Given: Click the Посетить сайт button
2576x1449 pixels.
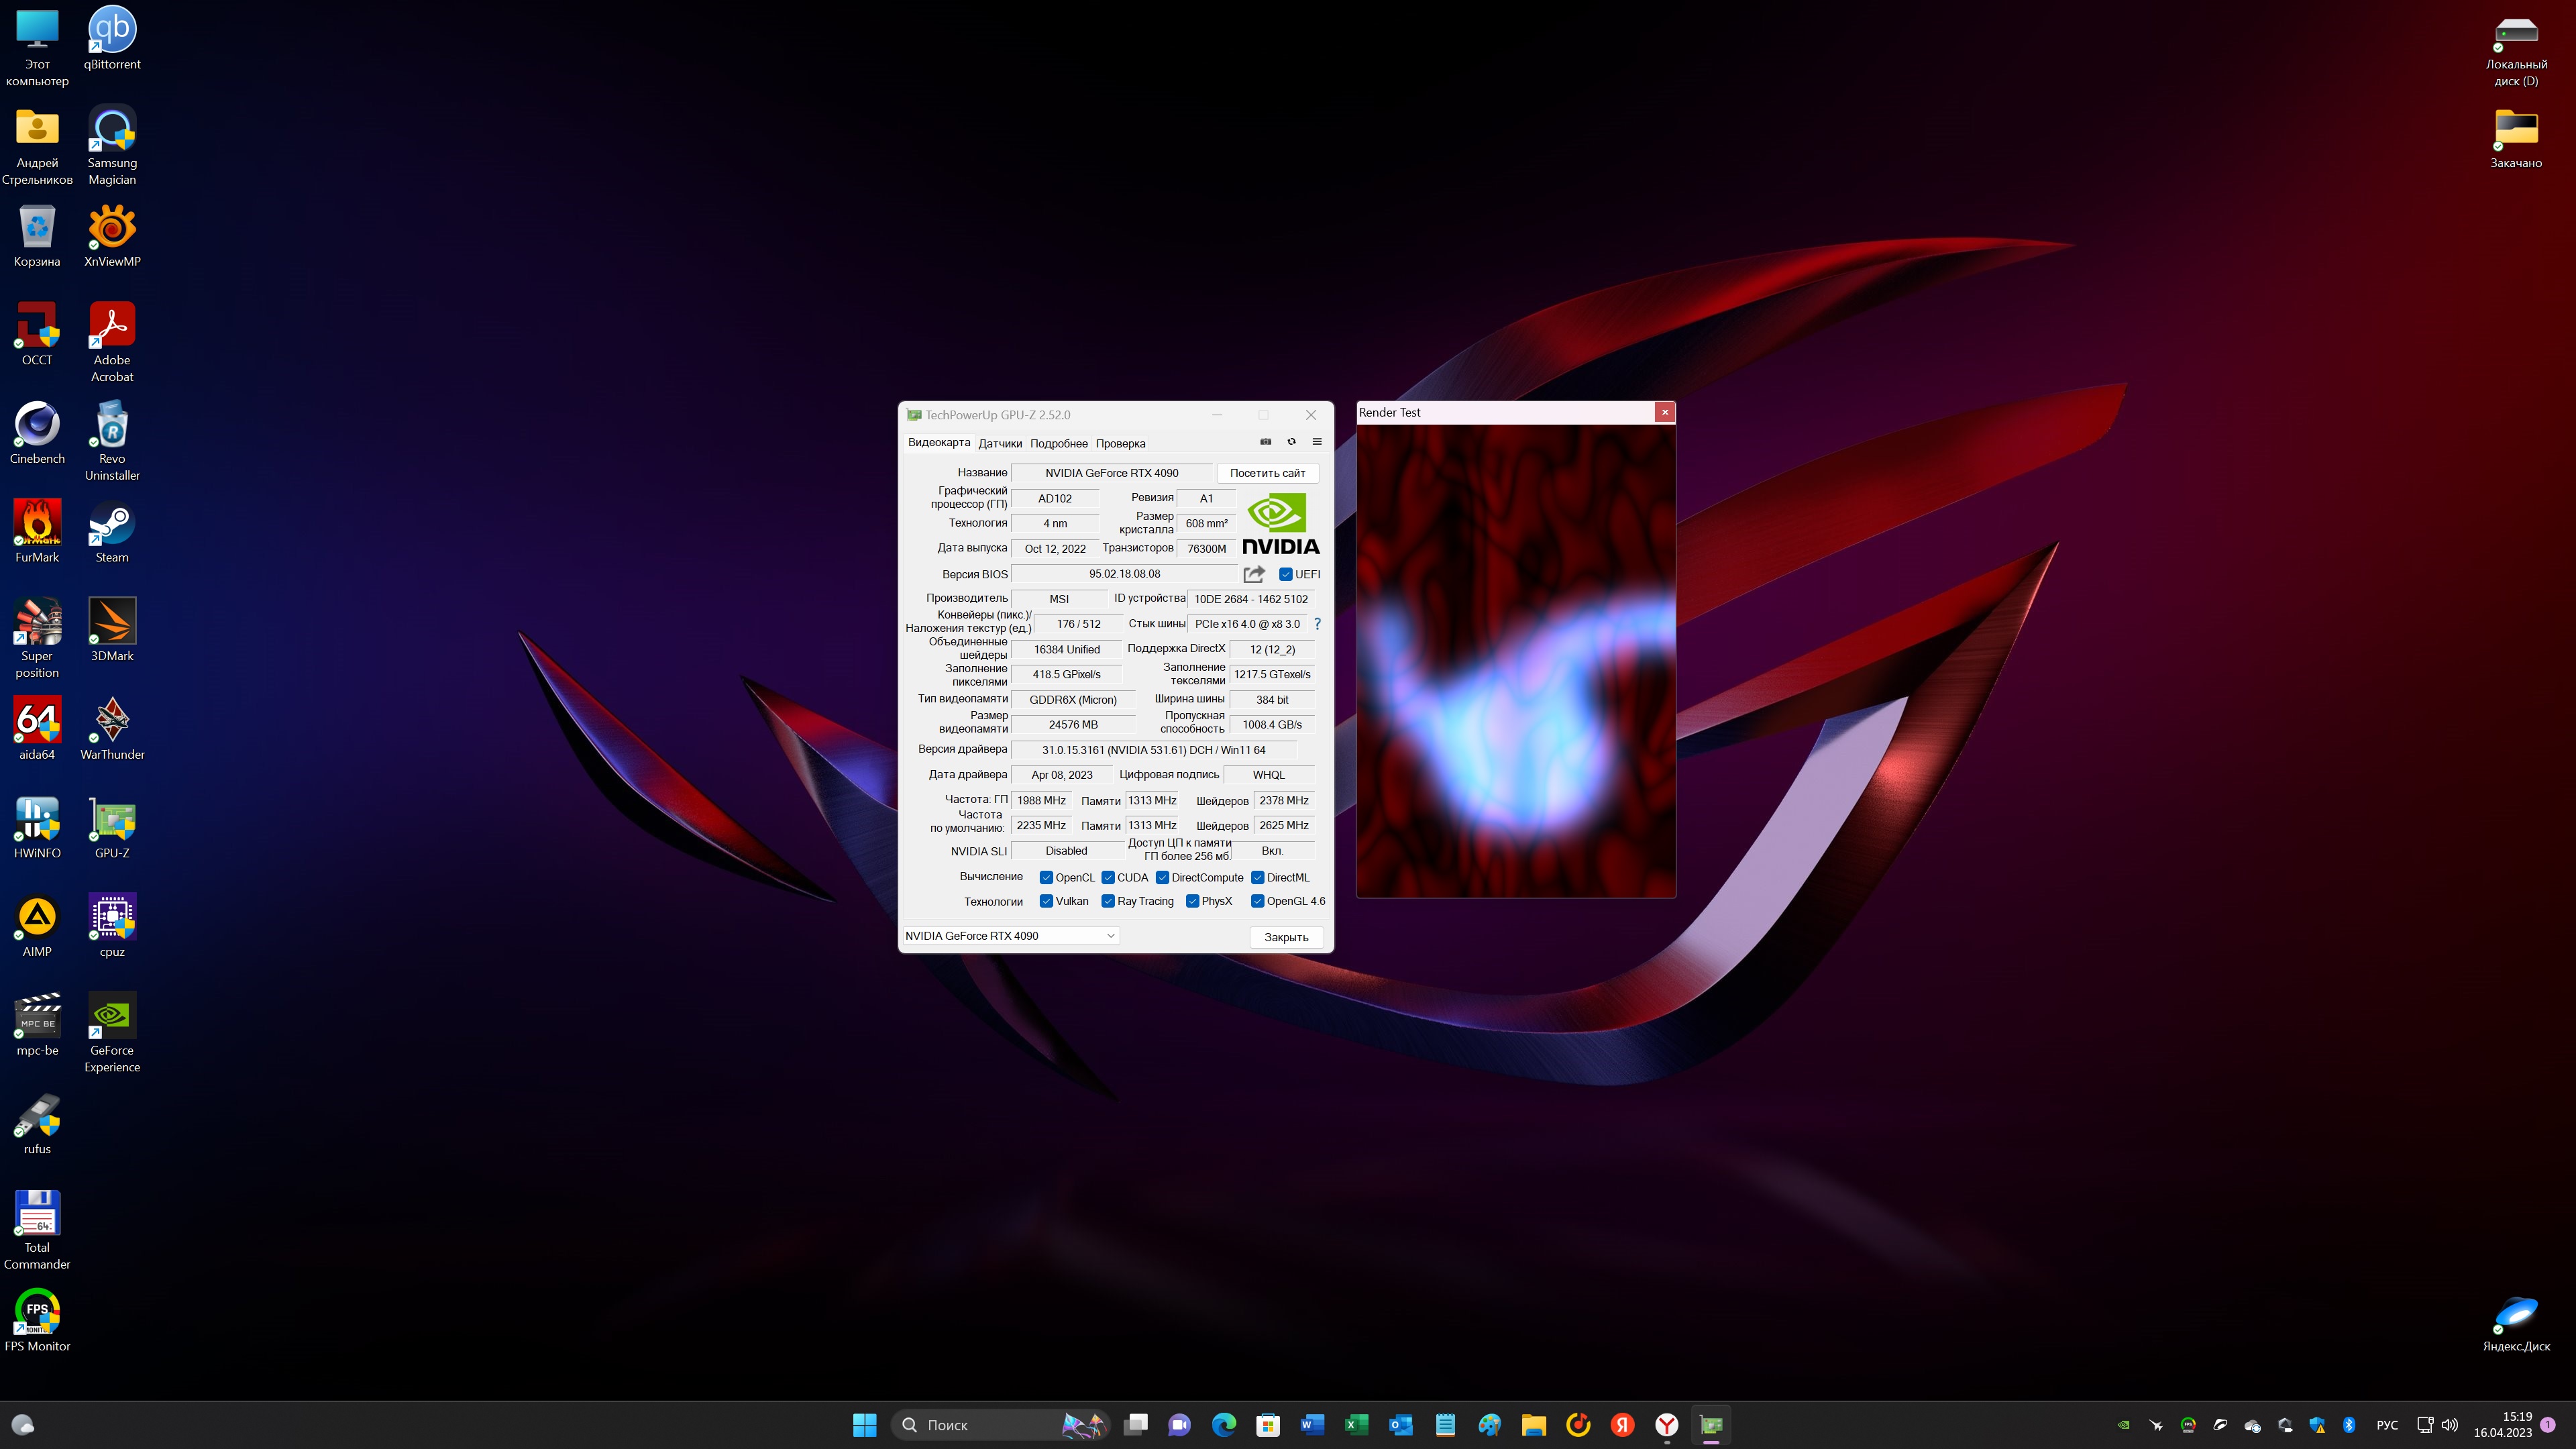Looking at the screenshot, I should 1267,473.
